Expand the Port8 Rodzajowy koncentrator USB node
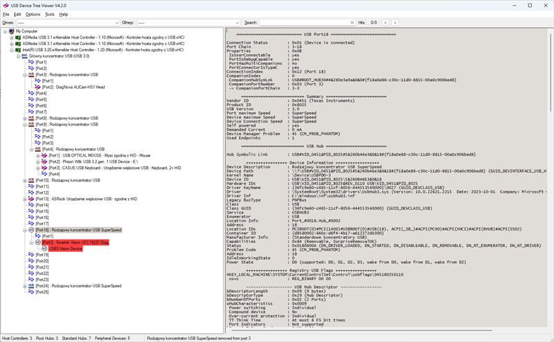This screenshot has height=342, width=554. (25, 118)
